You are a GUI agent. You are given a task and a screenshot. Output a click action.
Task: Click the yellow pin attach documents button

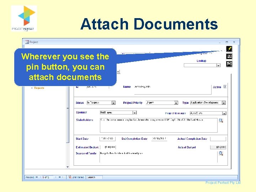pos(229,49)
